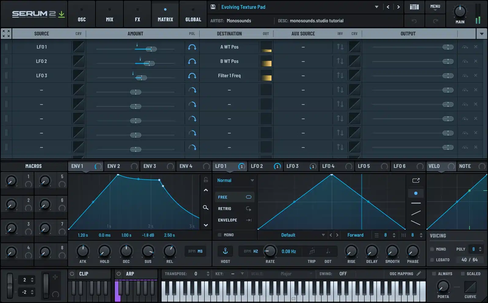Image resolution: width=488 pixels, height=303 pixels.
Task: Go to the previous preset arrow
Action: (x=388, y=7)
